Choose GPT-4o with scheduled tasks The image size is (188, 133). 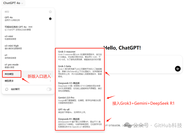coord(28,28)
